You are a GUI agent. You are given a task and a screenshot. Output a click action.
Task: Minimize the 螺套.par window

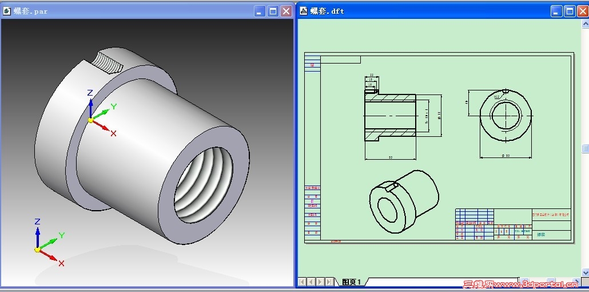260,11
